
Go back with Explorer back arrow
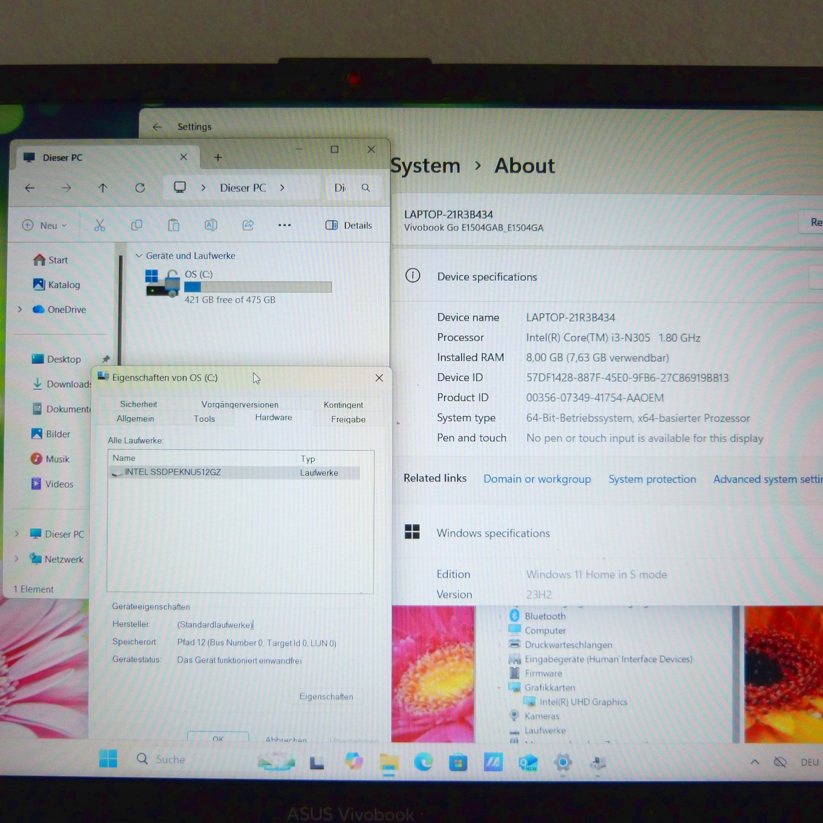tap(30, 188)
